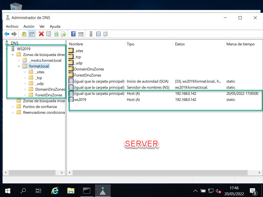Expand the _tcp tree node
Image resolution: width=263 pixels, height=197 pixels.
click(25, 78)
